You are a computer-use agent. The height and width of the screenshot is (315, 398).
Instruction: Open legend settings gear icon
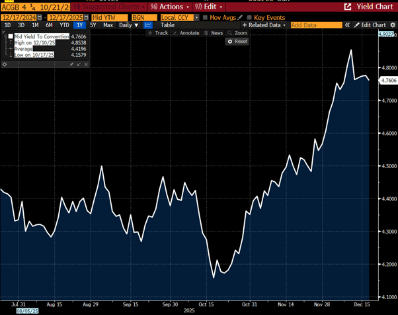pos(5,65)
